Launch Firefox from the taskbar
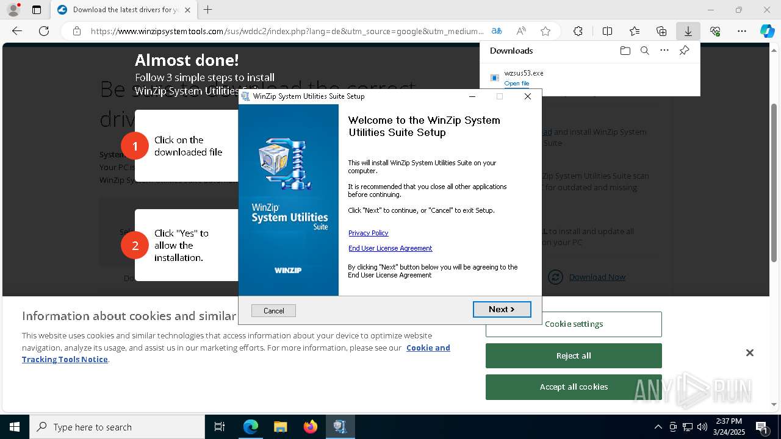This screenshot has height=439, width=781. pyautogui.click(x=311, y=427)
